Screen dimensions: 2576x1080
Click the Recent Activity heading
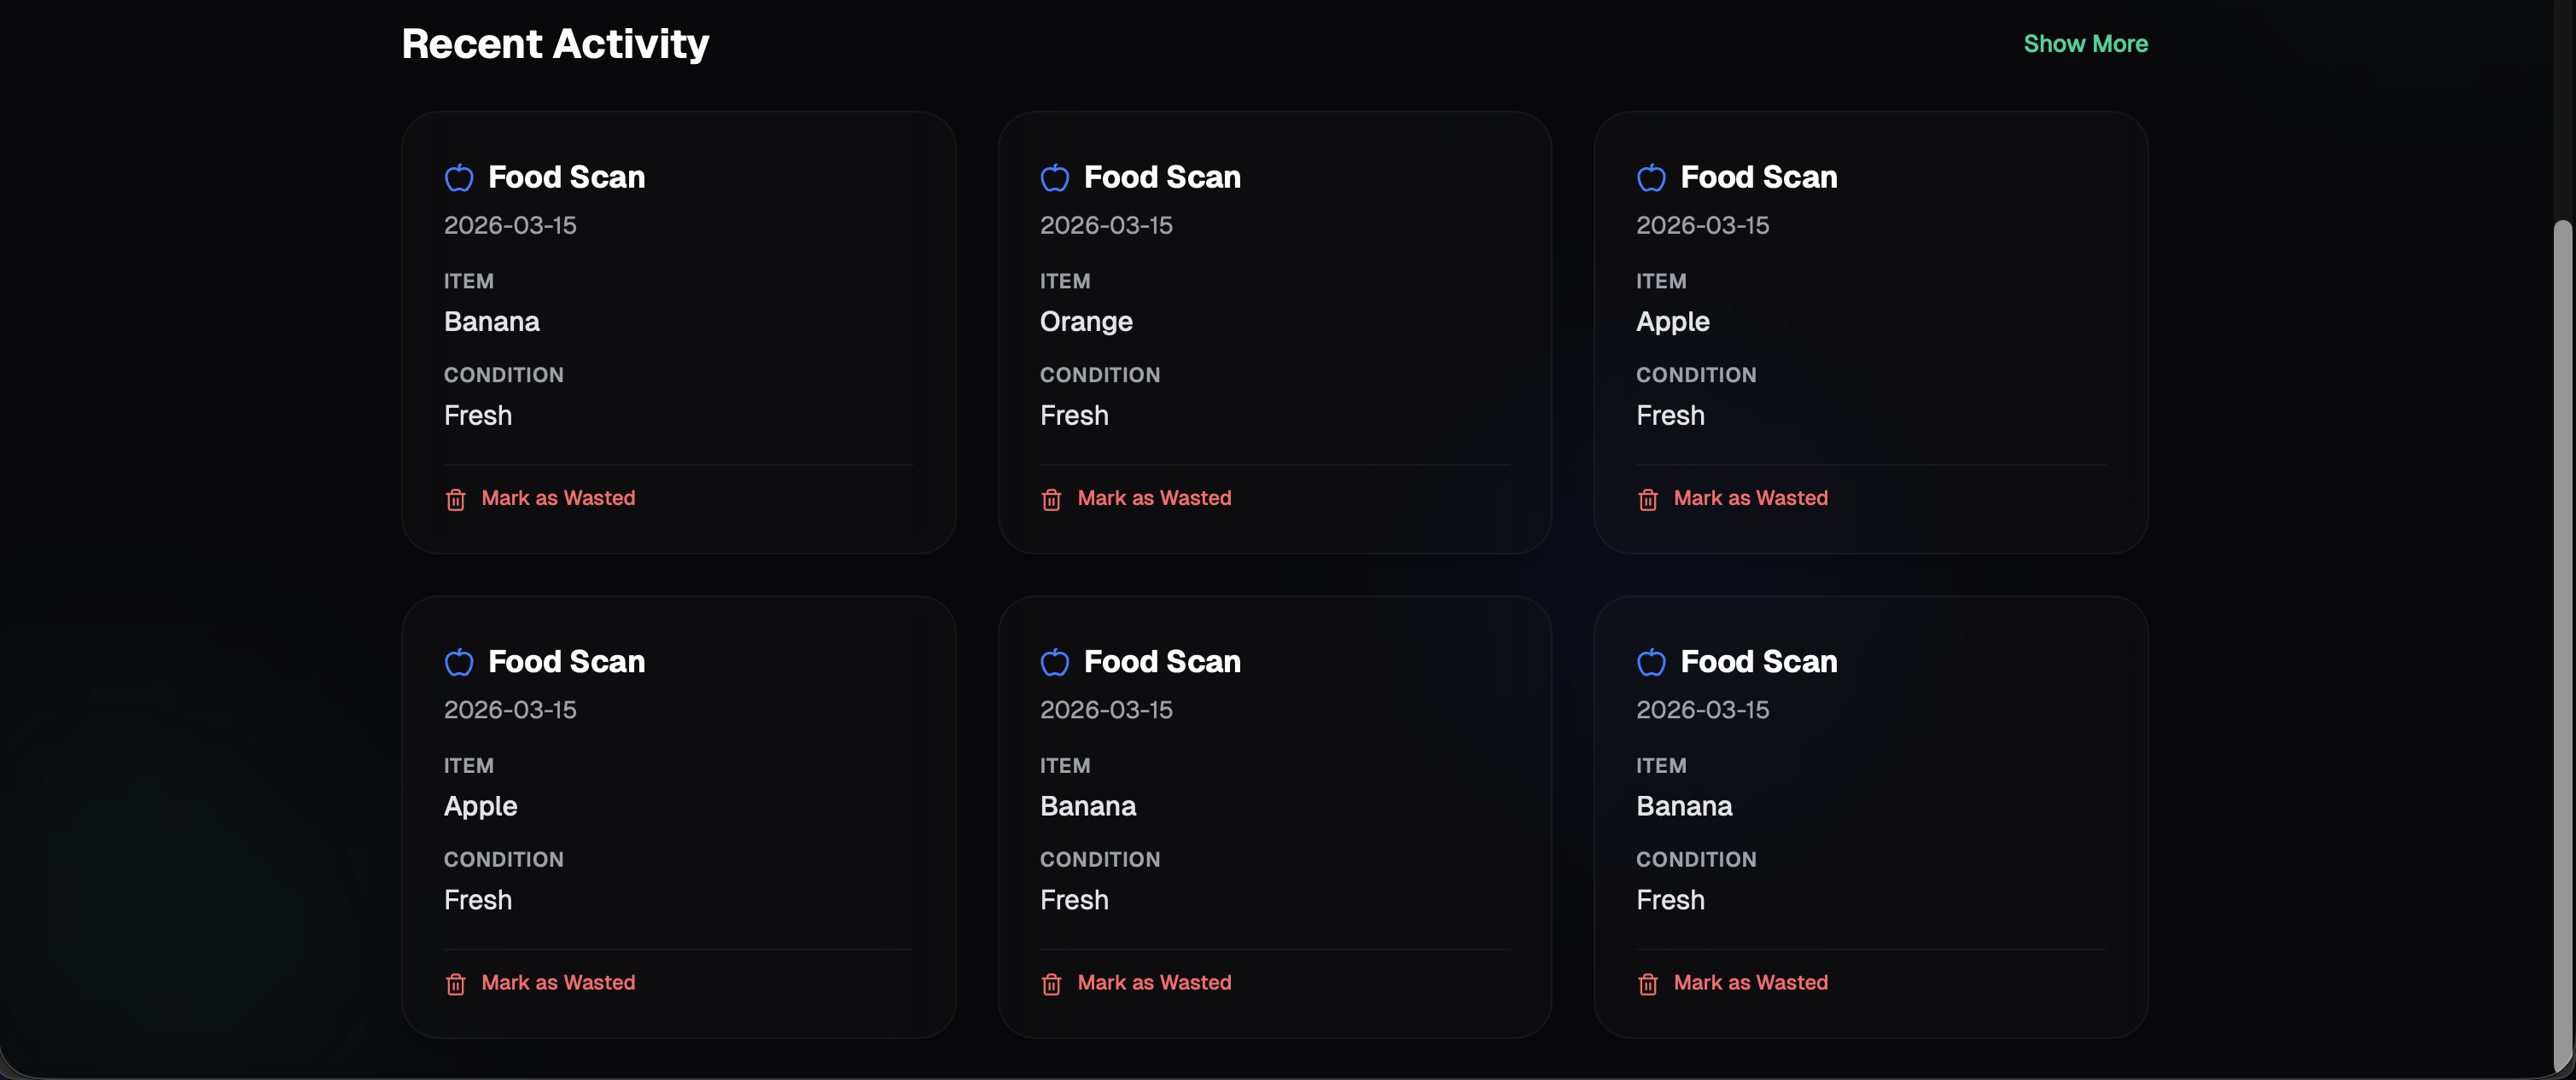click(x=555, y=44)
